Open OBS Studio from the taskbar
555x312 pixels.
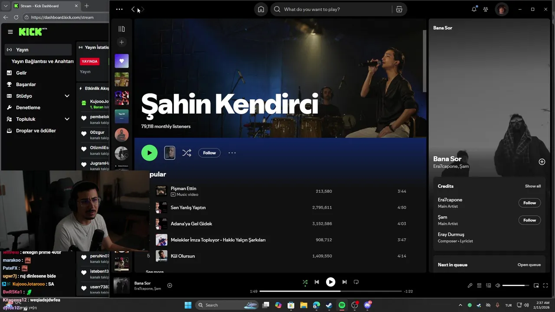click(355, 305)
